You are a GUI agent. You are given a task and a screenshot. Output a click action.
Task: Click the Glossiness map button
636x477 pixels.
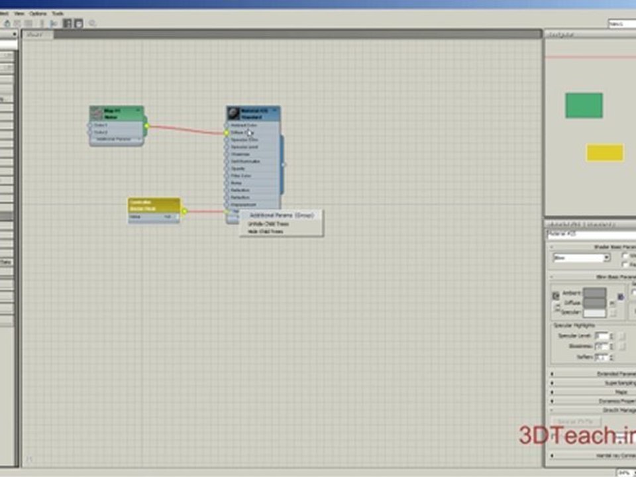(622, 346)
